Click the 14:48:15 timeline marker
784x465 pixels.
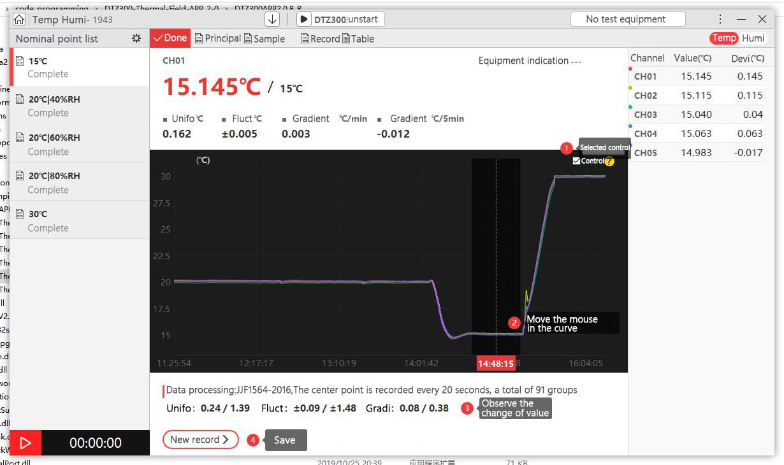point(495,364)
